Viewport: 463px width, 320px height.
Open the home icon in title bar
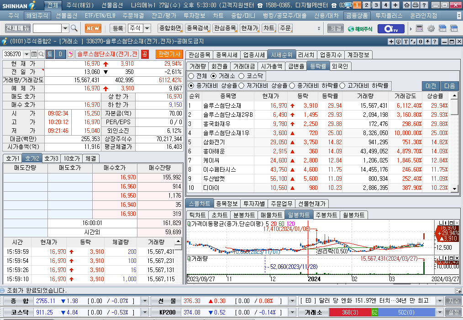pyautogui.click(x=406, y=5)
